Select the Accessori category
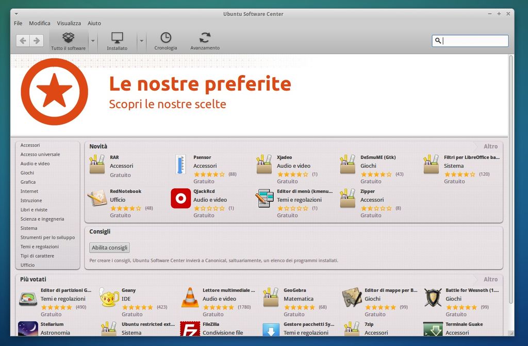 (30, 145)
